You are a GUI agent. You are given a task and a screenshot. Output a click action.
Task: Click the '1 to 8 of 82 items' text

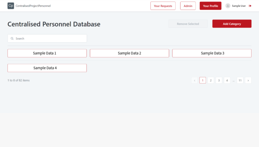click(x=19, y=80)
